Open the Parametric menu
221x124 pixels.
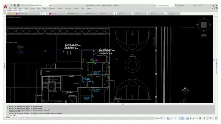tap(68, 8)
